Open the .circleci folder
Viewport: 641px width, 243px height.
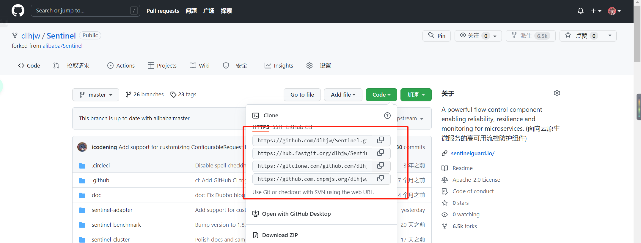click(101, 166)
